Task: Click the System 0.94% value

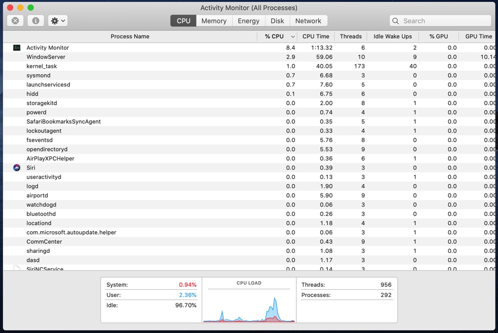Action: pos(187,285)
